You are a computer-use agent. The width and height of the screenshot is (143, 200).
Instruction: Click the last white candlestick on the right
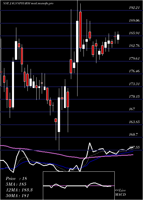click(118, 37)
